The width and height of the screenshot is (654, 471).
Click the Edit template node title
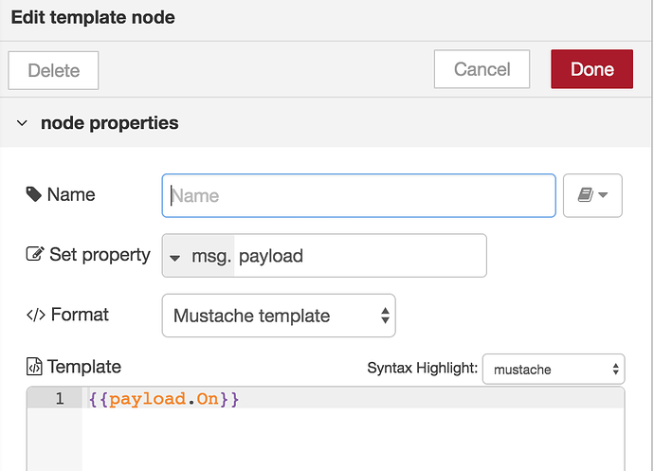click(x=92, y=17)
